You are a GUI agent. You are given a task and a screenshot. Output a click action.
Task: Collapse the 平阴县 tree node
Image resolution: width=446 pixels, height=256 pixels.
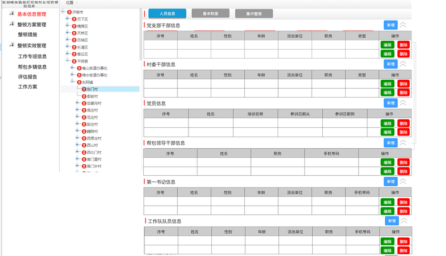click(67, 61)
